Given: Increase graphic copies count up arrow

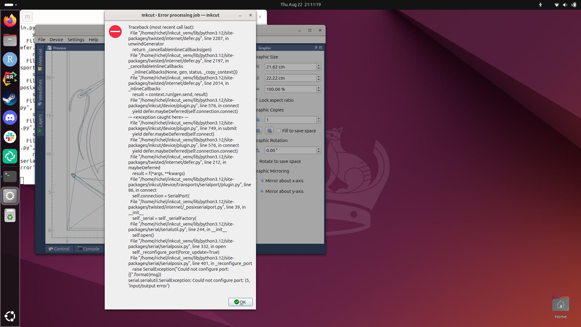Looking at the screenshot, I should tap(319, 118).
